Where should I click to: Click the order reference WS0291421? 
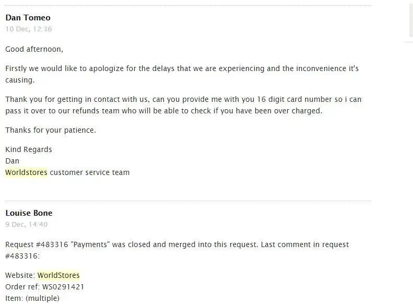(61, 287)
